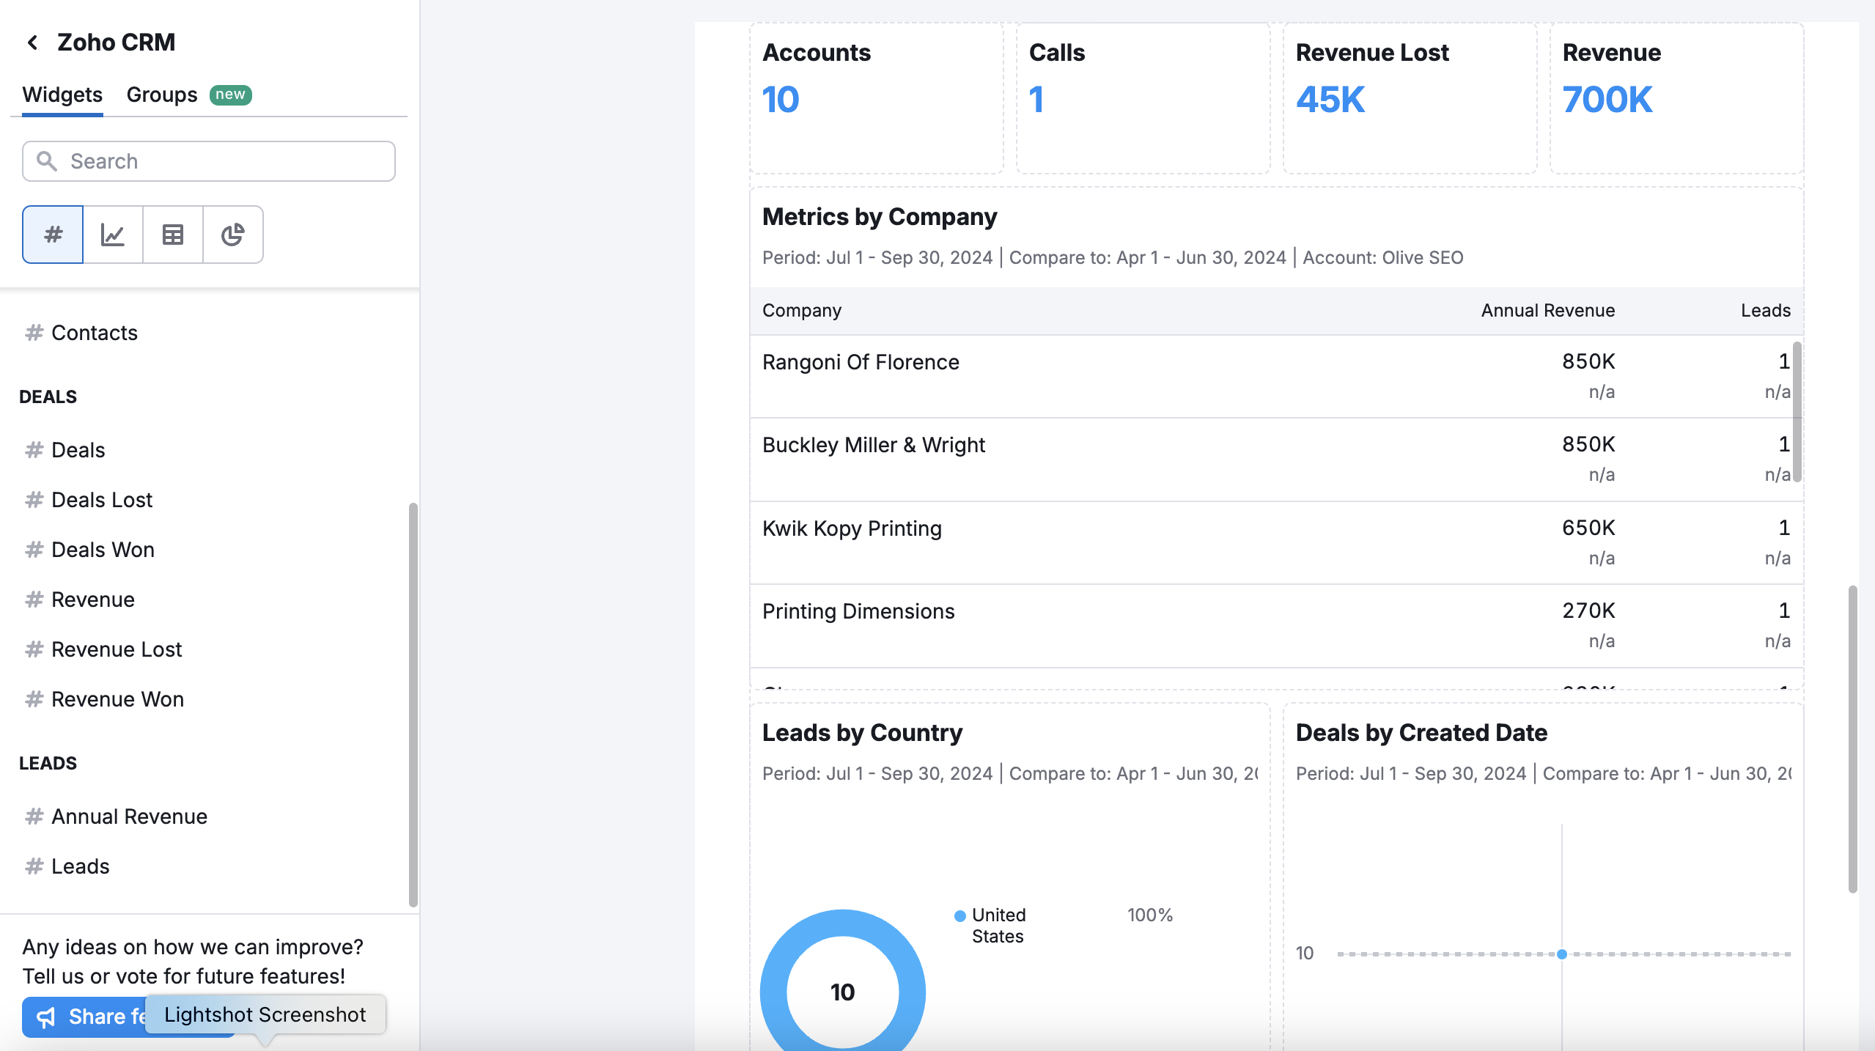
Task: Toggle the Annual Revenue sidebar item
Action: tap(129, 815)
